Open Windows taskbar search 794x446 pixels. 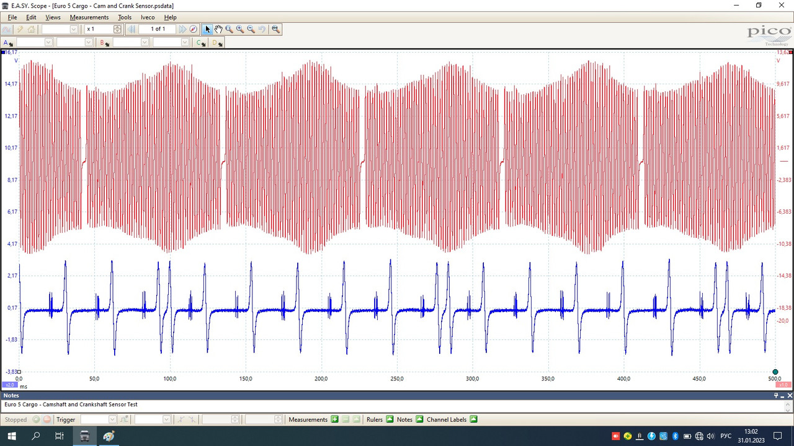(x=36, y=436)
